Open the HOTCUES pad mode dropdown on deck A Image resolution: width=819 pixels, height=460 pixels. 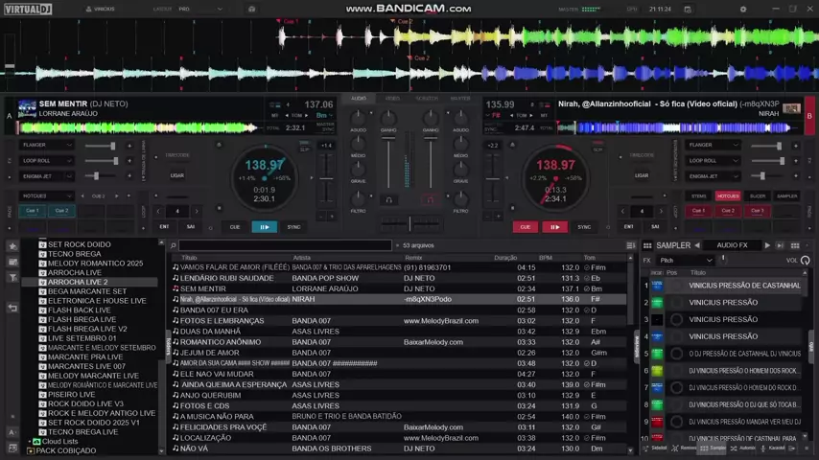[x=48, y=195]
